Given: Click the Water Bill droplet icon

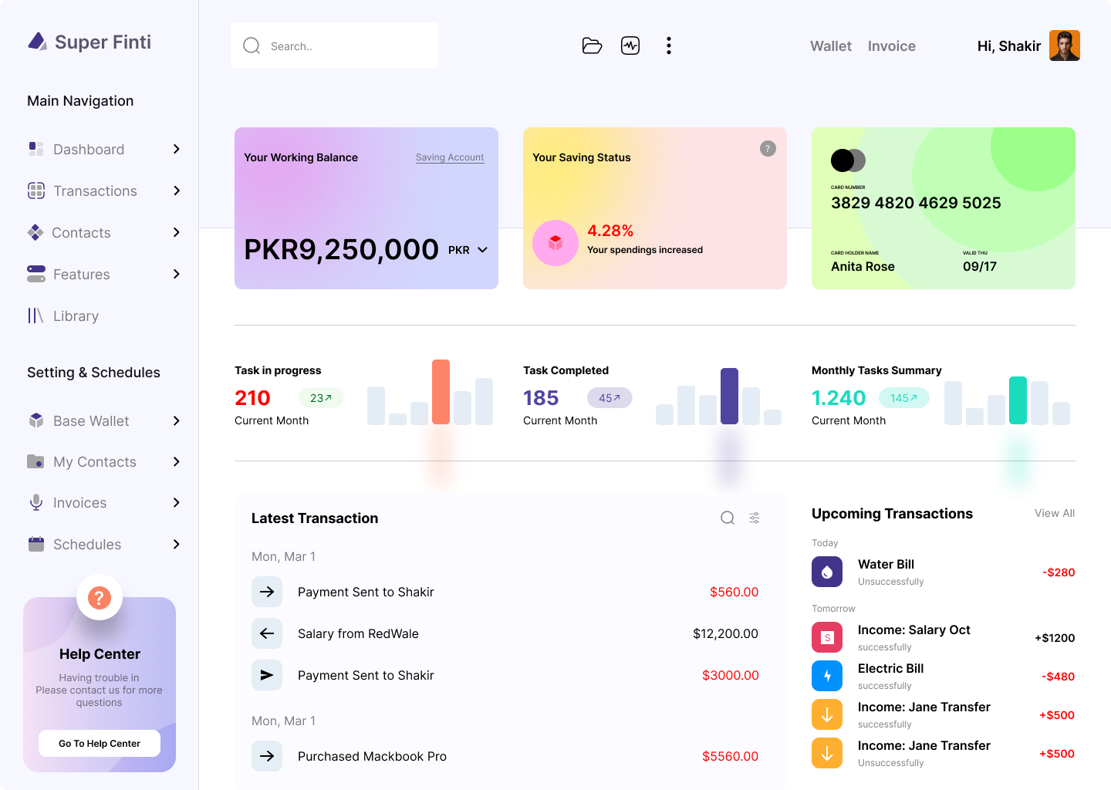Looking at the screenshot, I should (x=827, y=572).
